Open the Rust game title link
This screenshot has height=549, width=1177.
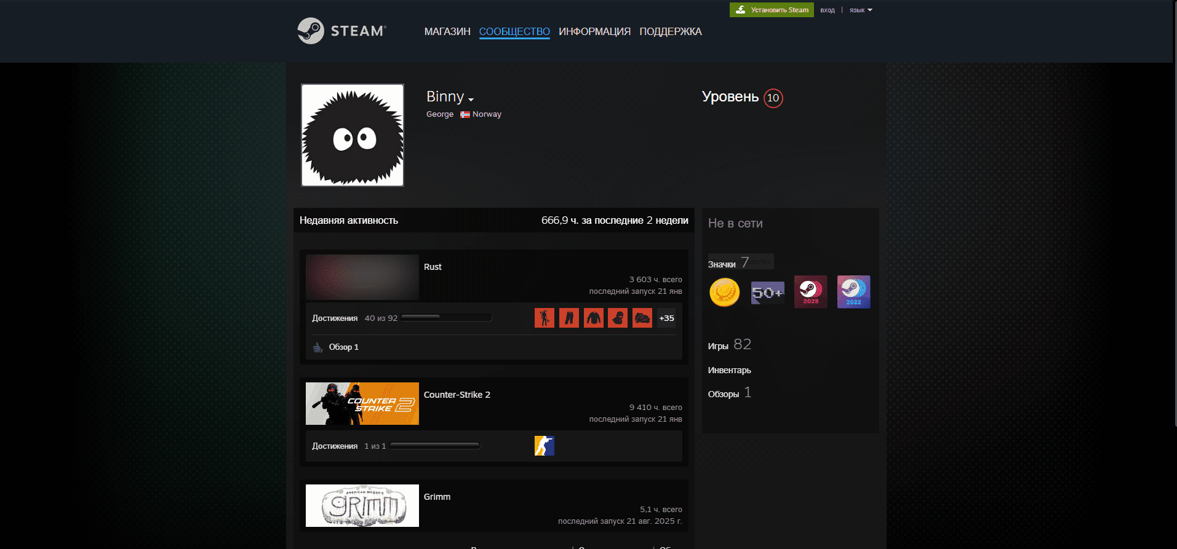(x=433, y=267)
